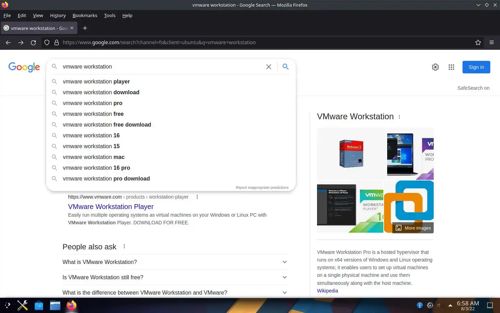Choose suggestion vmware workstation pro download

(171, 178)
